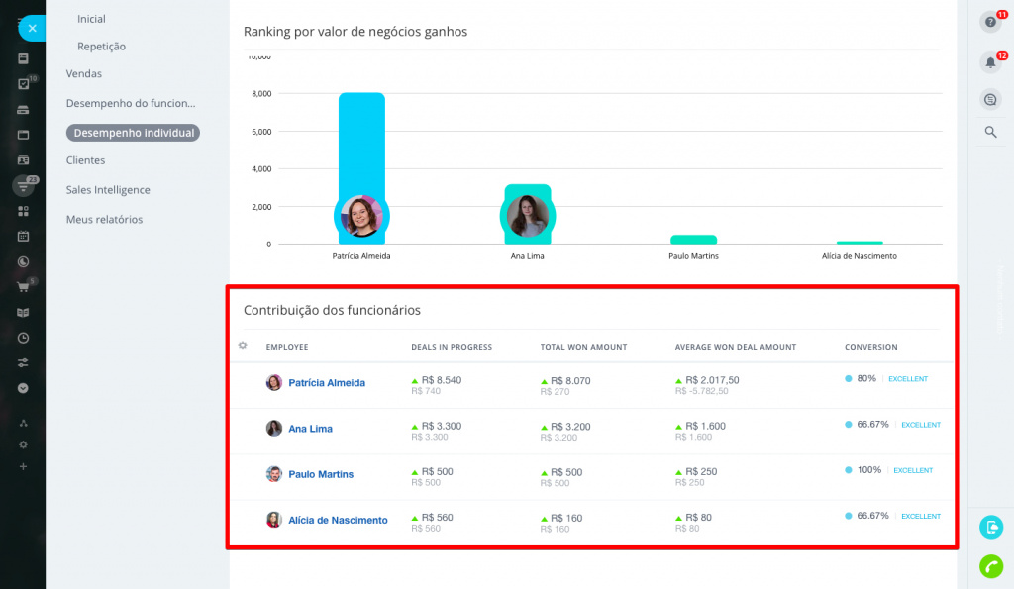Click the TOTAL WON AMOUNT column header
Screen dimensions: 1014x589
tap(583, 347)
